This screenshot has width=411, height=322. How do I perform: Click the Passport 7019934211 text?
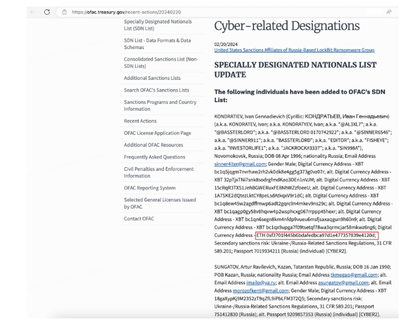coord(257,251)
